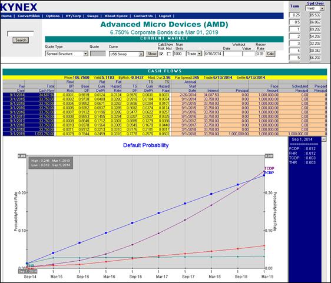Screen dimensions: 331x283
Task: Toggle the Calc Risk checkbox
Action: (161, 54)
